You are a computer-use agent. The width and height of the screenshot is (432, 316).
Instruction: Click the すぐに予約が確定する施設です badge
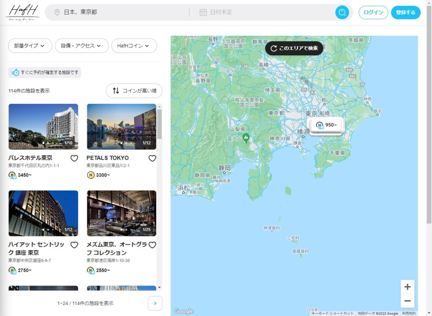(x=45, y=73)
